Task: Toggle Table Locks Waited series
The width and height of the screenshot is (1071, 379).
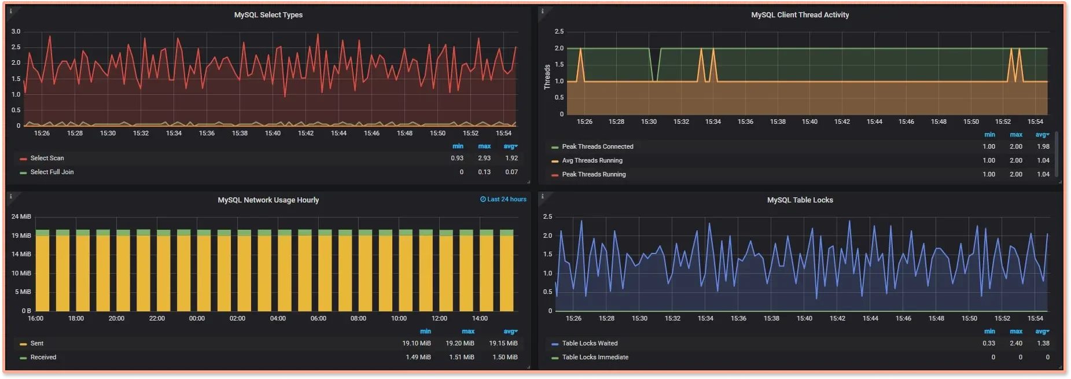Action: 590,343
